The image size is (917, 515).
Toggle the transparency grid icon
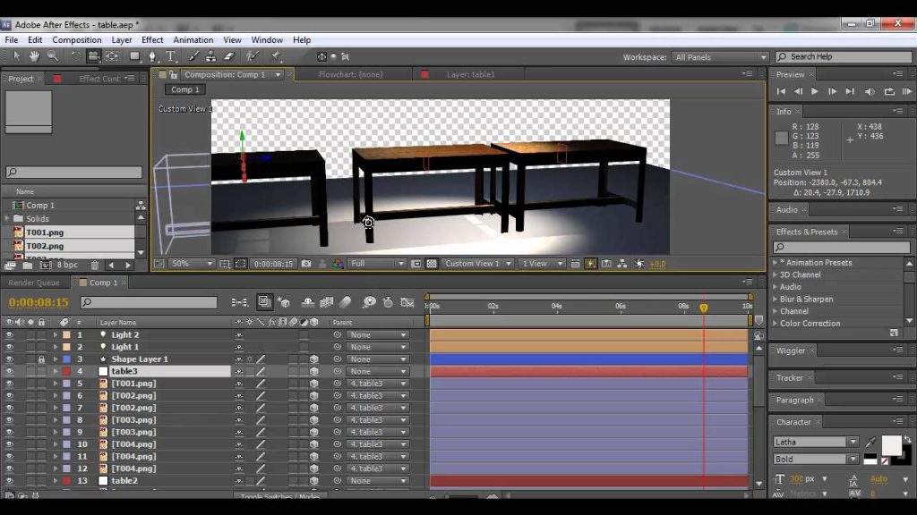point(432,264)
